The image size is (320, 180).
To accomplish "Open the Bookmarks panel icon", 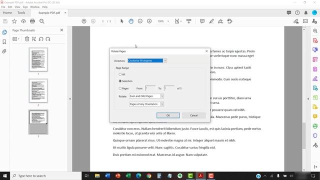I will point(4,42).
